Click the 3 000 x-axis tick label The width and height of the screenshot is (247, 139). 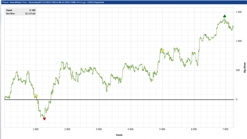[99, 129]
